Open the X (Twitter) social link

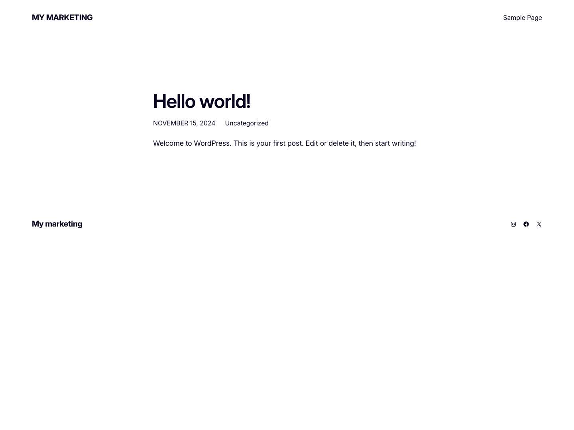pyautogui.click(x=539, y=224)
